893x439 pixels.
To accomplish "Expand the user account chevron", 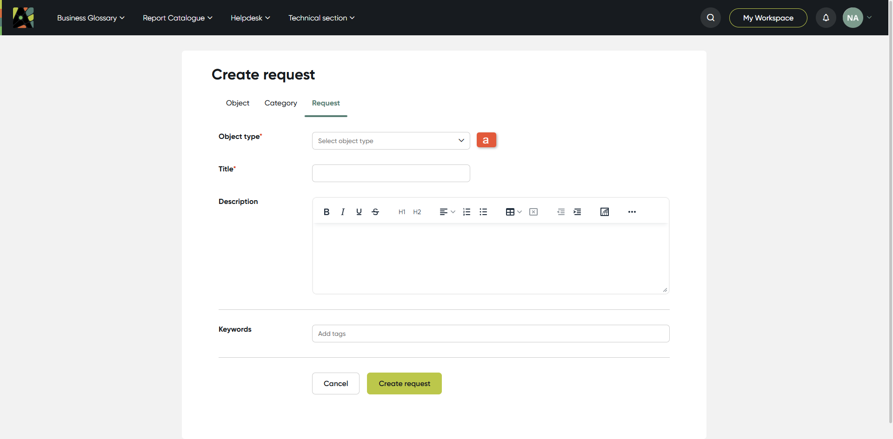I will tap(869, 18).
